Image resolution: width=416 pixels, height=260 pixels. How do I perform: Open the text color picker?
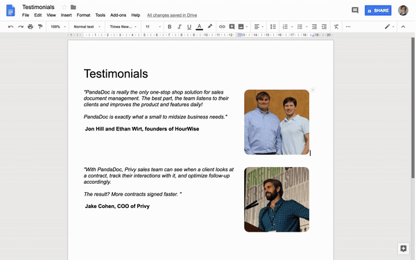(199, 27)
